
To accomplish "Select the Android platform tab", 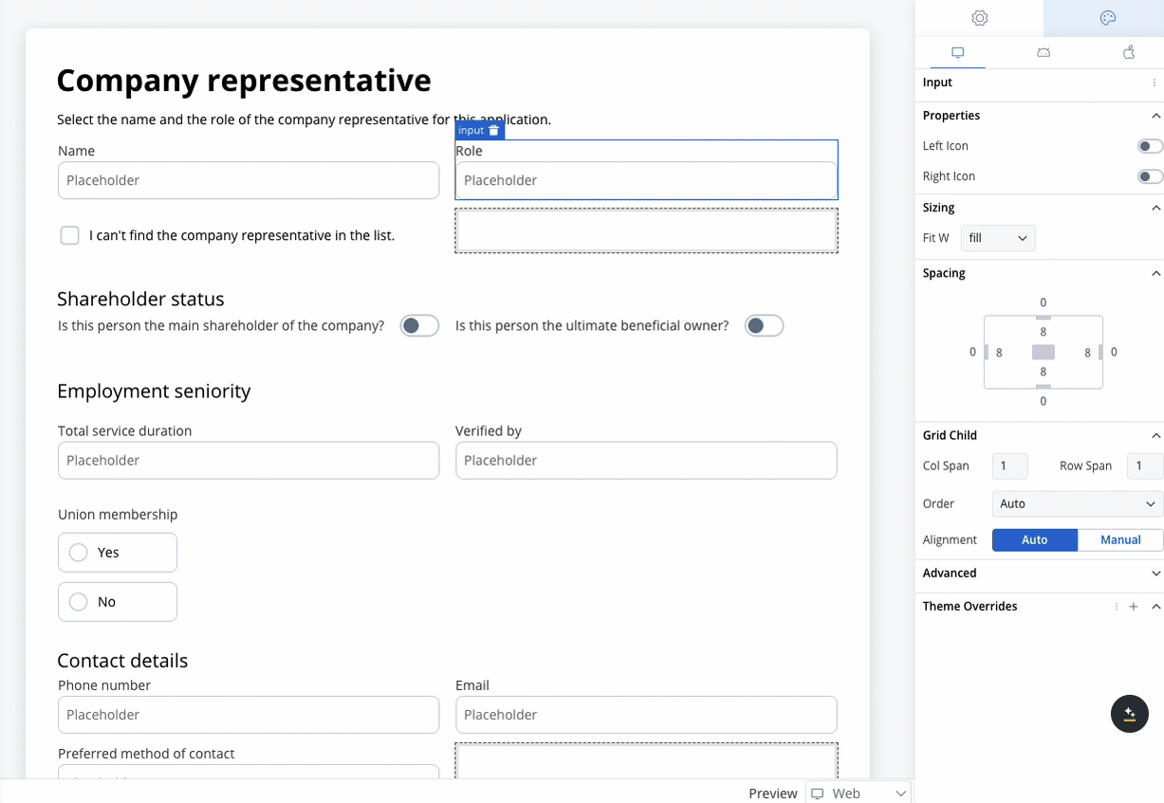I will [1044, 53].
